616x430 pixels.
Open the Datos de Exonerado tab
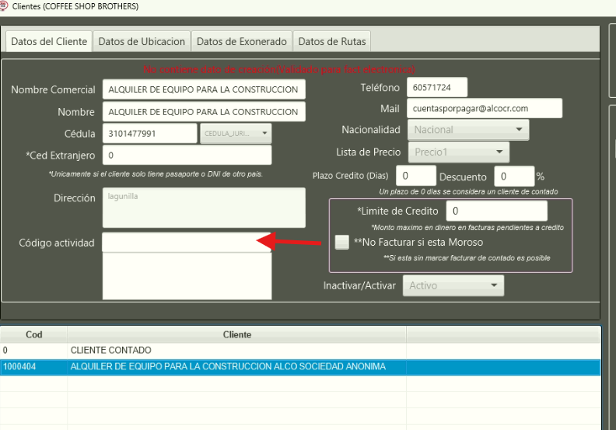242,41
